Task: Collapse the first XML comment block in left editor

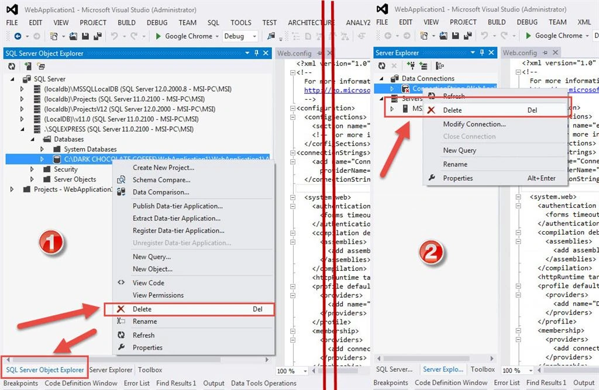Action: click(x=292, y=72)
